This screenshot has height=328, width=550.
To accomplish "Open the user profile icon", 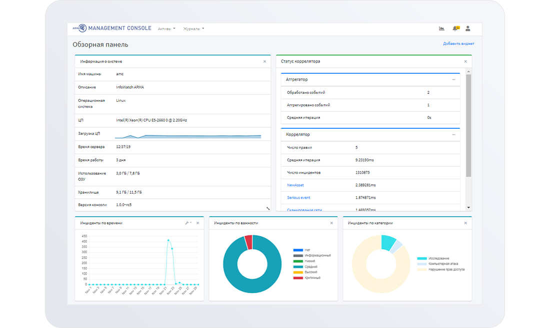I will point(468,28).
